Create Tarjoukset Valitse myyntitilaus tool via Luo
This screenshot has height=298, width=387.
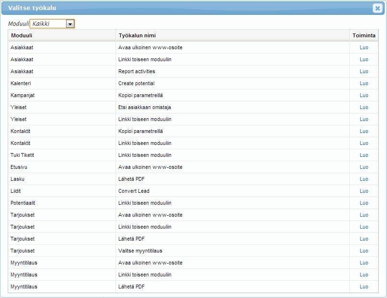point(364,251)
